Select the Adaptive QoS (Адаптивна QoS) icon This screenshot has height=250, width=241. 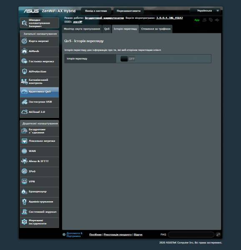pos(24,92)
